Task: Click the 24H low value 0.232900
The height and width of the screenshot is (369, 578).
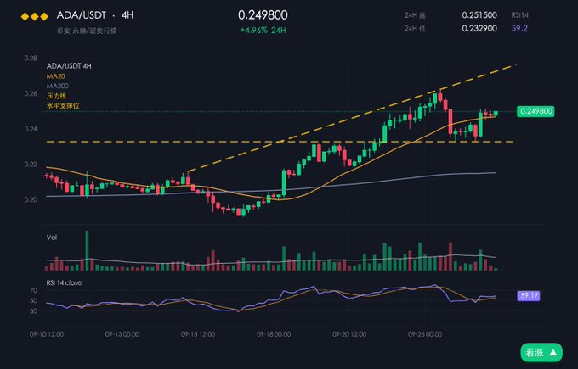Action: 479,28
